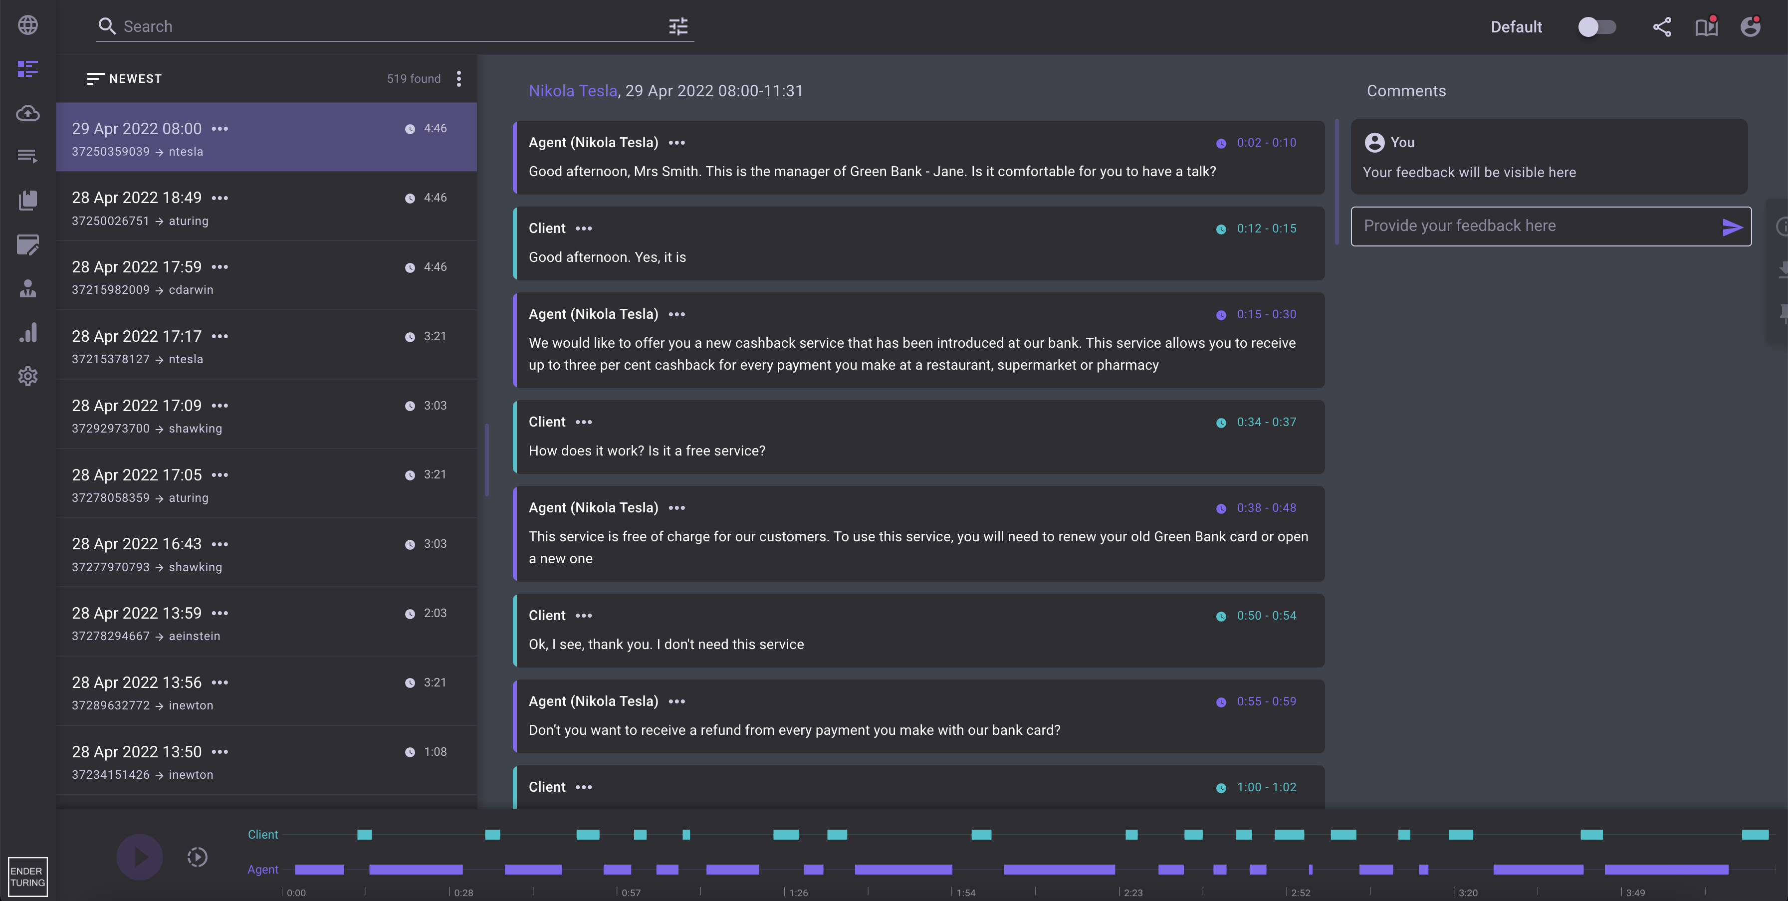Screen dimensions: 1788x901
Task: Open options for Agent message at 0:55 - 0:59
Action: 677,702
